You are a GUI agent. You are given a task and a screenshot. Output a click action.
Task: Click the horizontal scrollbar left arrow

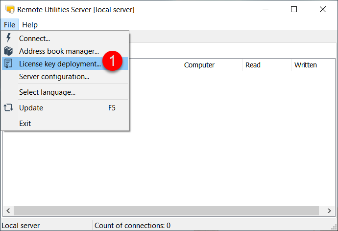click(x=8, y=210)
